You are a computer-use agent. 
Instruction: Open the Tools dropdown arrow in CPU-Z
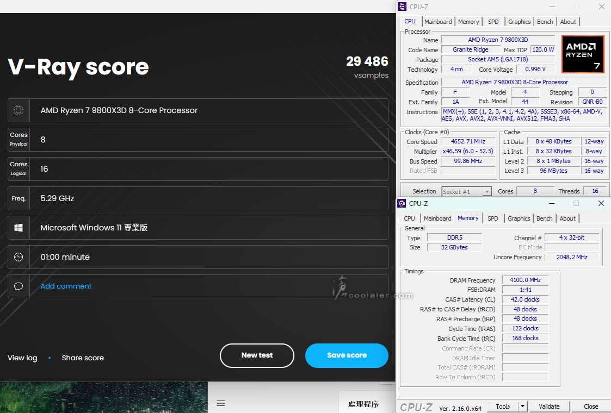tap(522, 406)
